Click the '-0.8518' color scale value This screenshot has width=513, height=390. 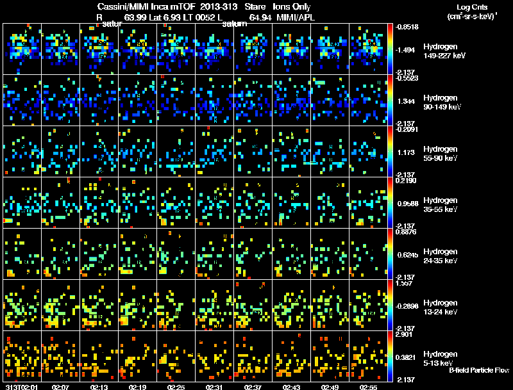point(407,27)
